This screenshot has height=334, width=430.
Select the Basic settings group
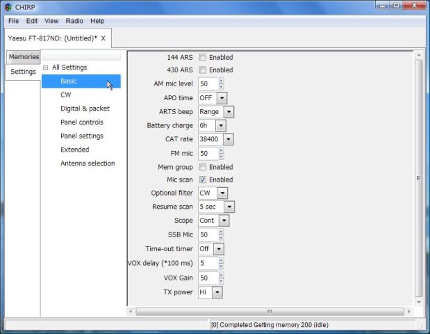pyautogui.click(x=81, y=81)
